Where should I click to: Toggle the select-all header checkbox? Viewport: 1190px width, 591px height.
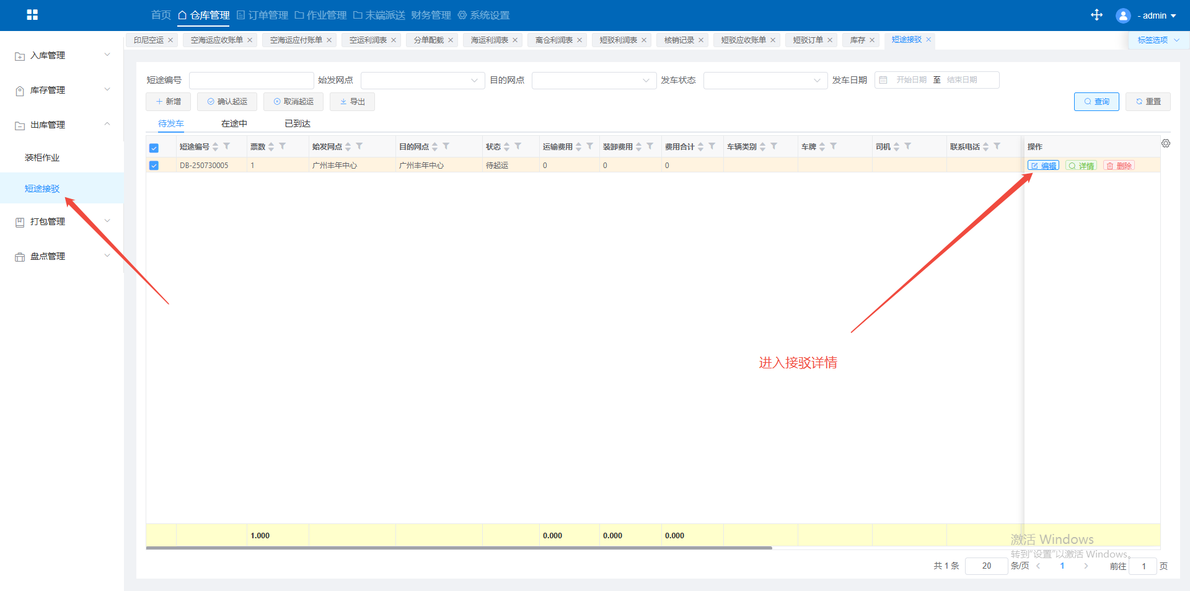click(154, 148)
